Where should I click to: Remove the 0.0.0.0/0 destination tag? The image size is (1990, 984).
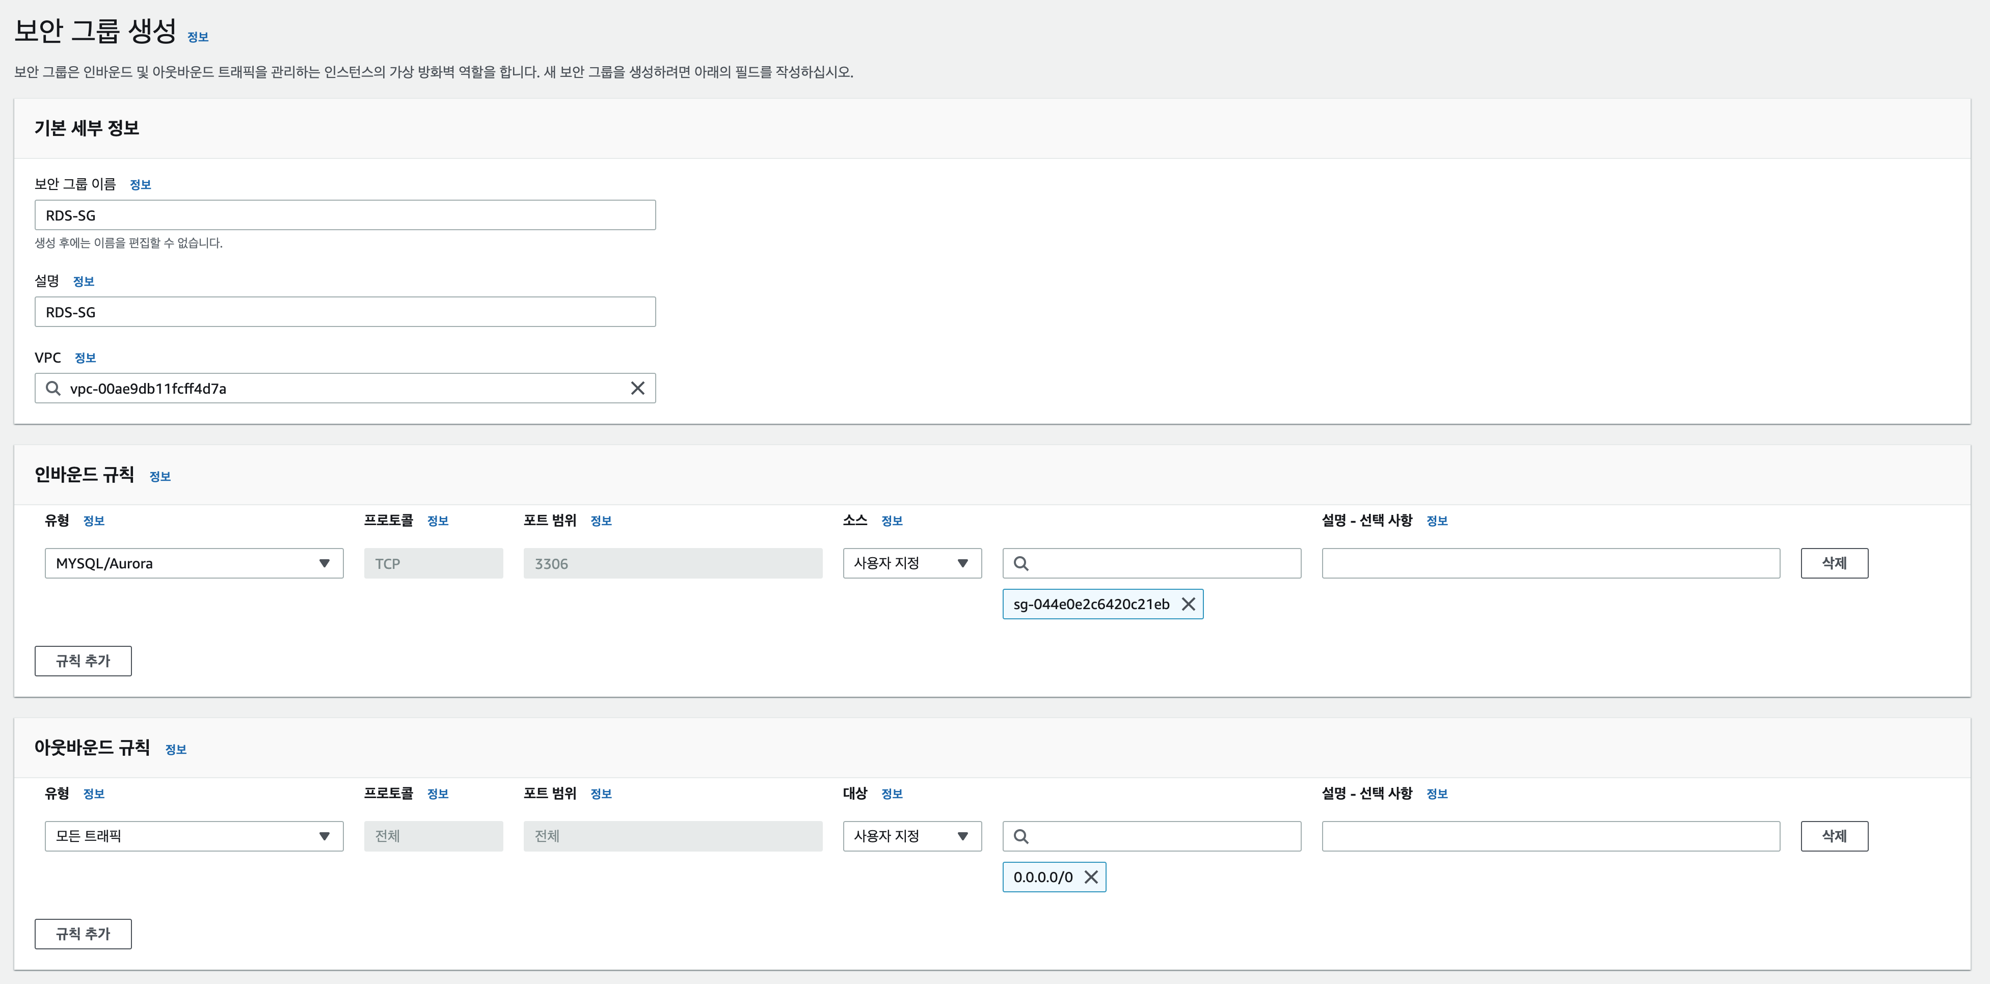[1091, 877]
